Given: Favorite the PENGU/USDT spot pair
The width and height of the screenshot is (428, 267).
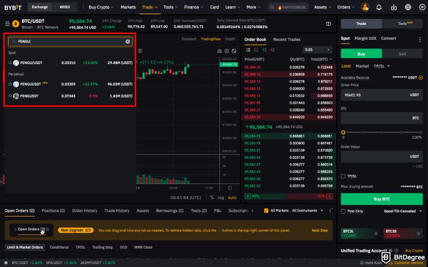Looking at the screenshot, I should 10,63.
